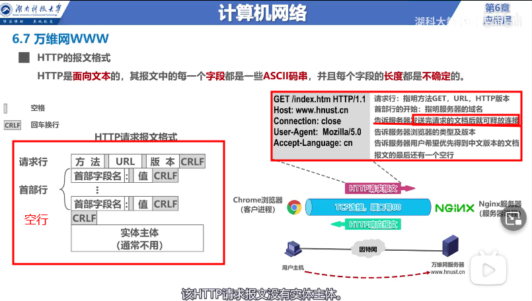Click the green HTTP响应报文 arrow

coord(366,224)
